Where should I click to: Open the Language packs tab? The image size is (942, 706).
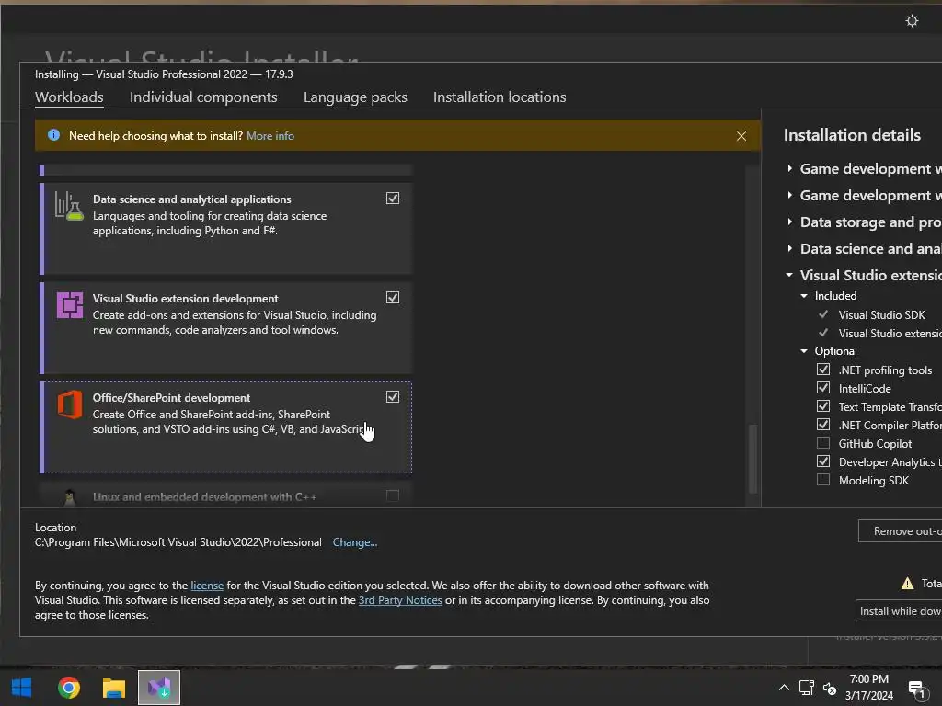coord(355,97)
